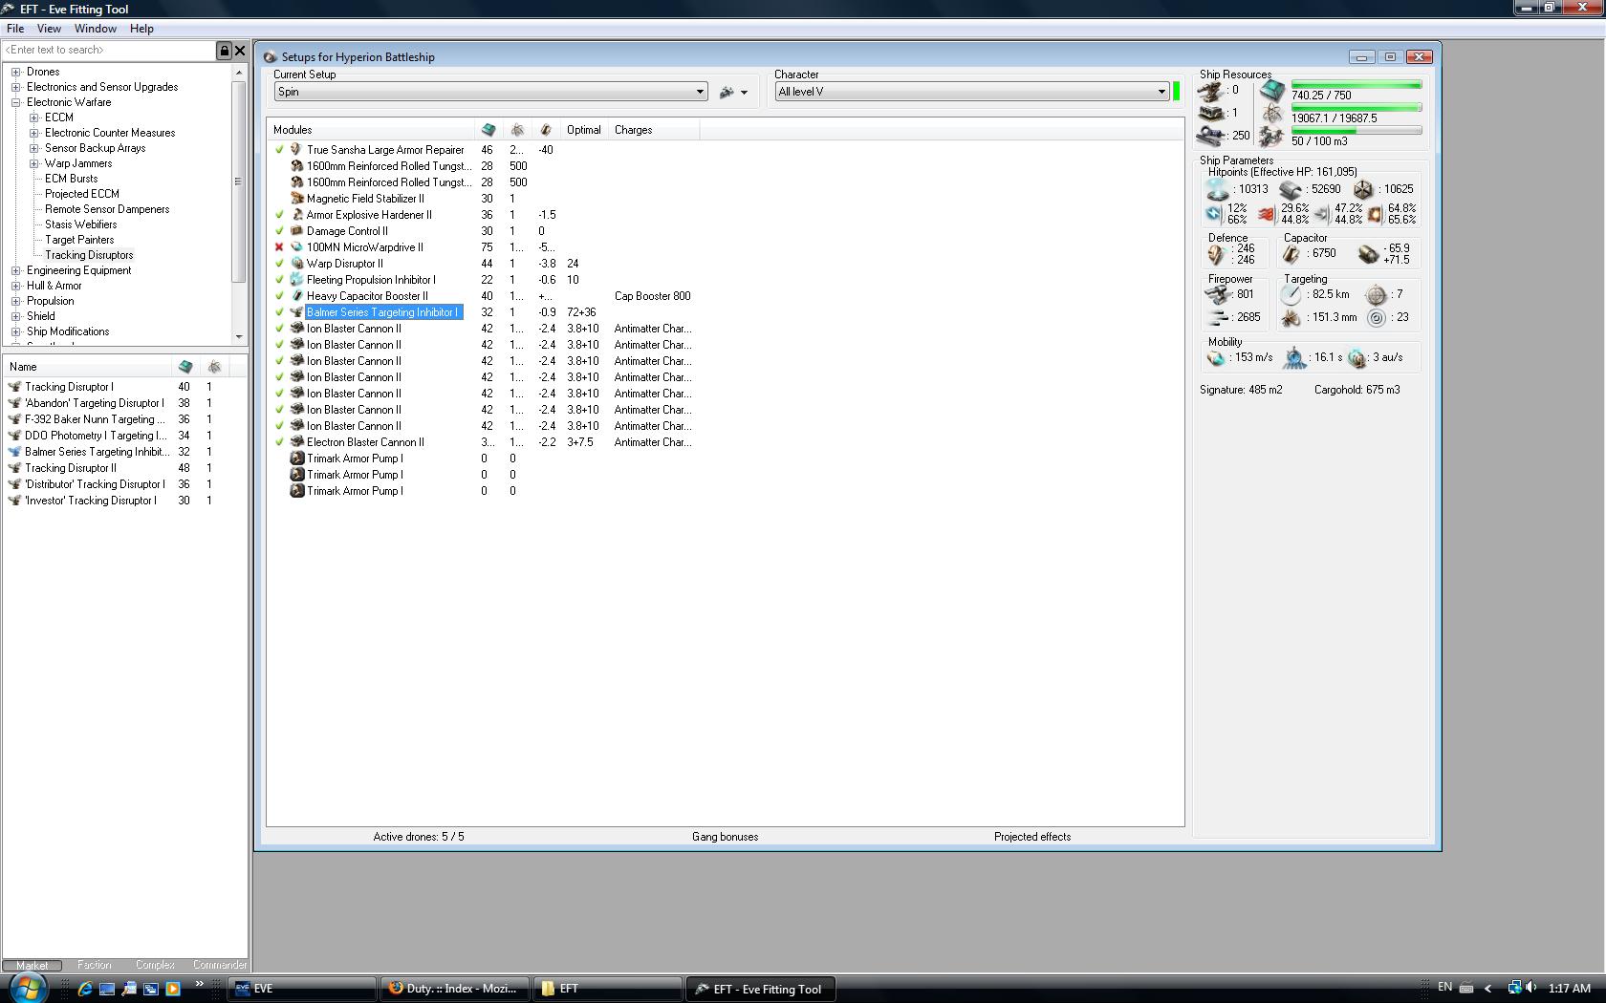Open the Projected effects panel
Viewport: 1606px width, 1003px height.
pyautogui.click(x=1032, y=837)
